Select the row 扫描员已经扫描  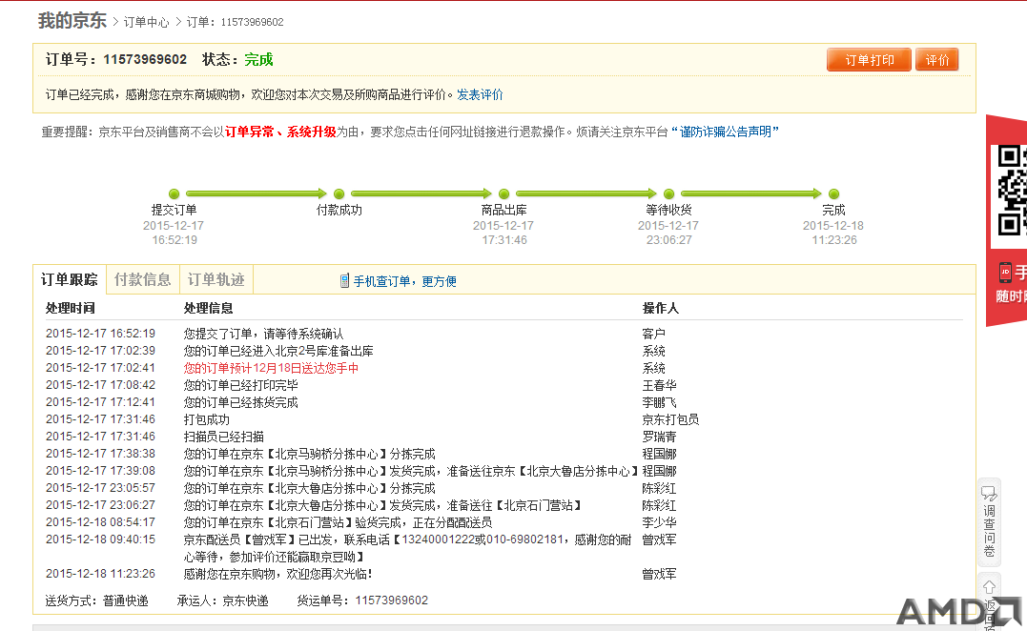(223, 437)
